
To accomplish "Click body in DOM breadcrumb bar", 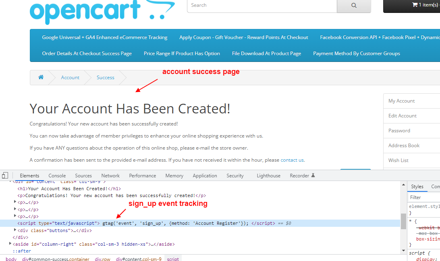I will coord(11,259).
